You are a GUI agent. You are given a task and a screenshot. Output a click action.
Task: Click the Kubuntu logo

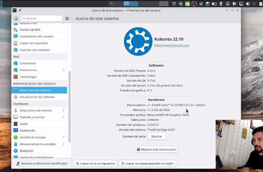point(138,41)
